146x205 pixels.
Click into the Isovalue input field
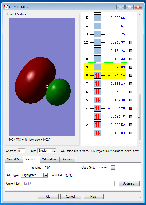click(x=50, y=168)
